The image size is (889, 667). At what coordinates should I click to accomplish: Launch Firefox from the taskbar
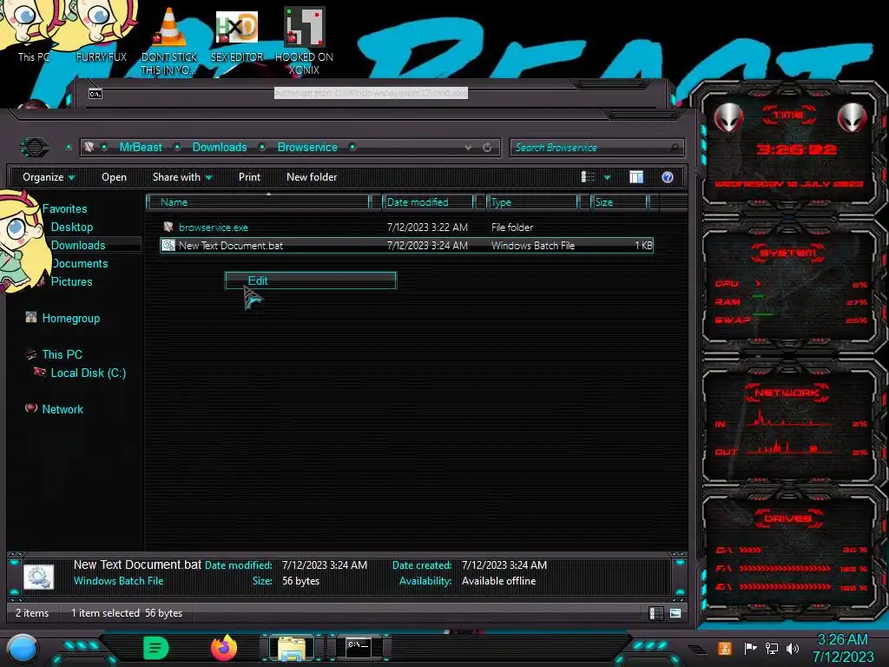coord(224,648)
